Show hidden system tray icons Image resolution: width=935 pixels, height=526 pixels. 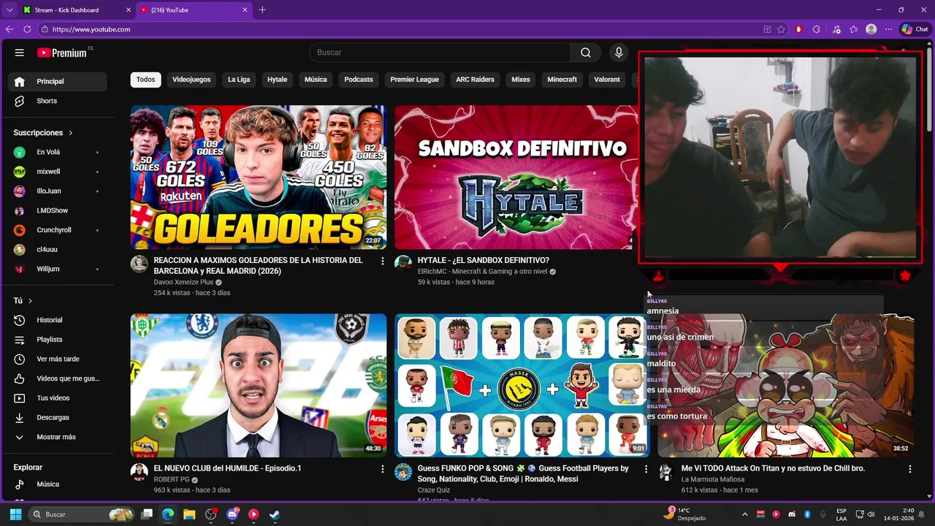point(744,514)
